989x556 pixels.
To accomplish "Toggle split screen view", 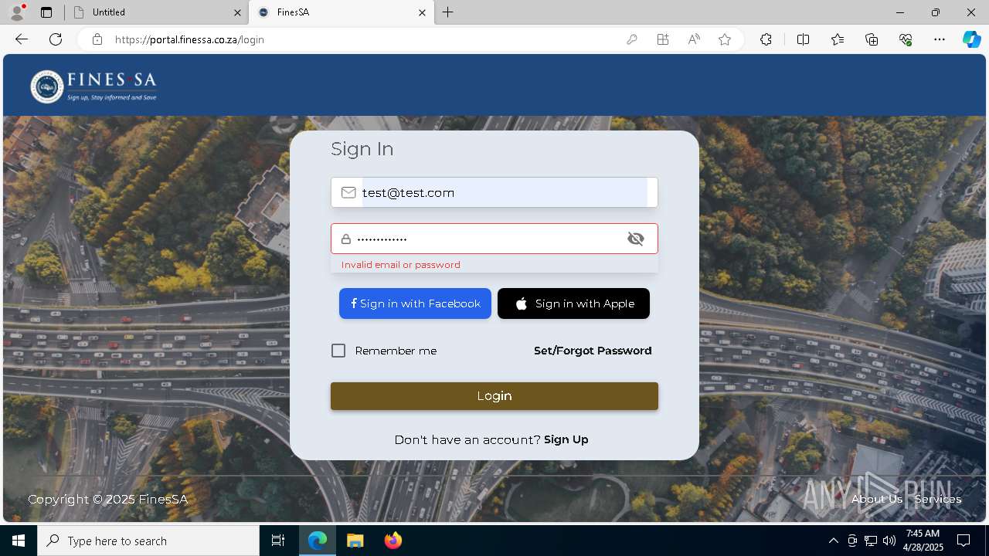I will (x=803, y=39).
